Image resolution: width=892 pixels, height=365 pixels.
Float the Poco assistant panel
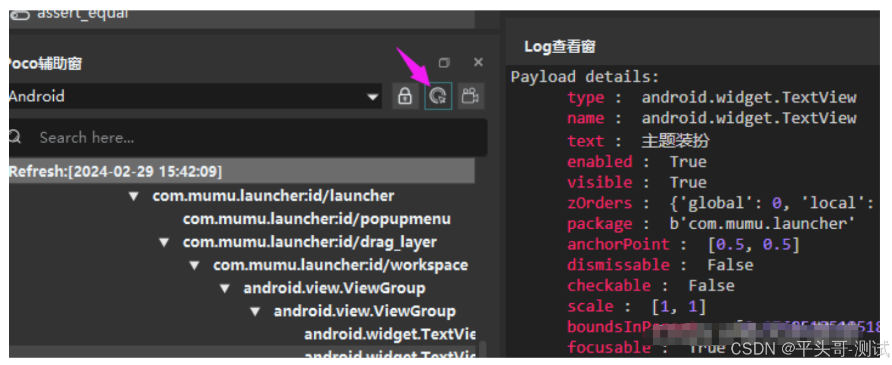[x=444, y=62]
